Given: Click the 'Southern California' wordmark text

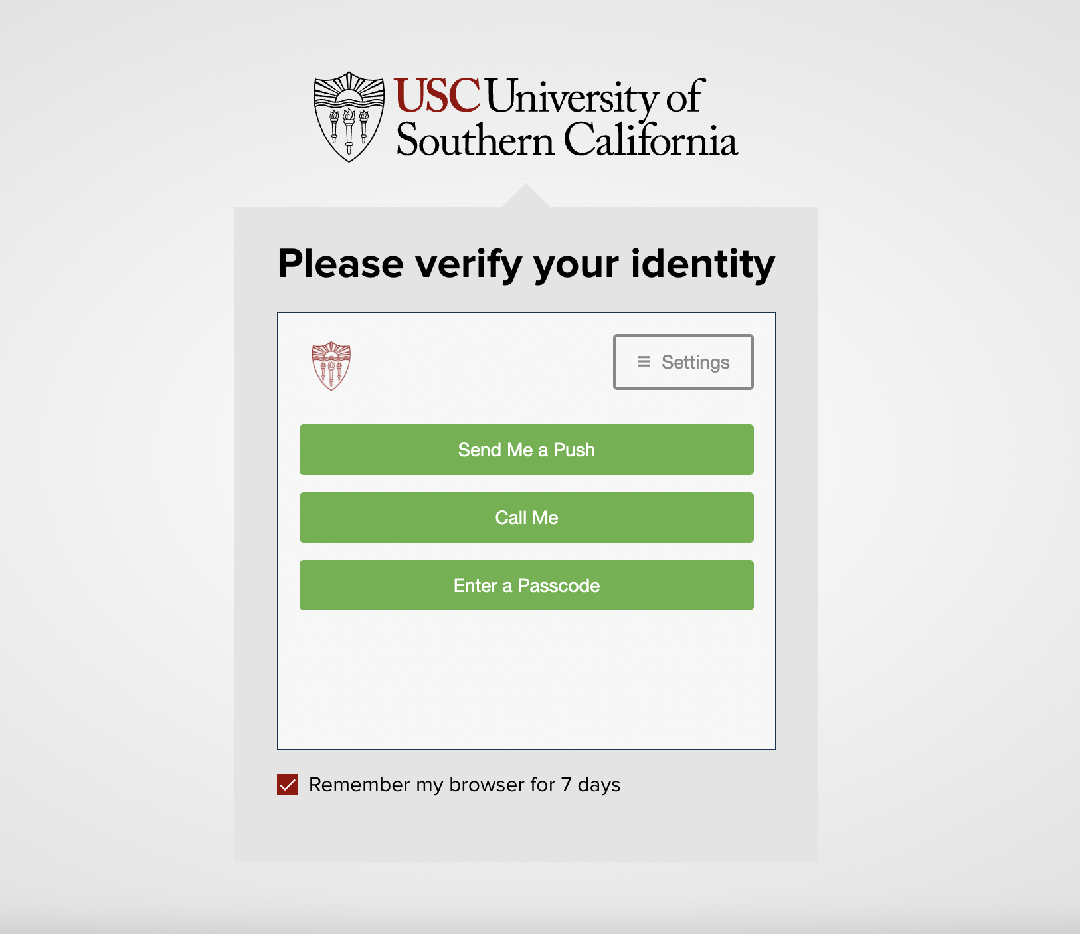Looking at the screenshot, I should [x=567, y=140].
